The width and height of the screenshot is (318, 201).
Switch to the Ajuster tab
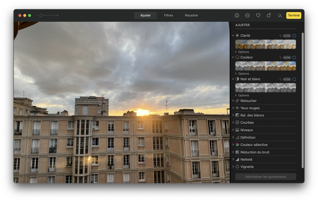145,15
